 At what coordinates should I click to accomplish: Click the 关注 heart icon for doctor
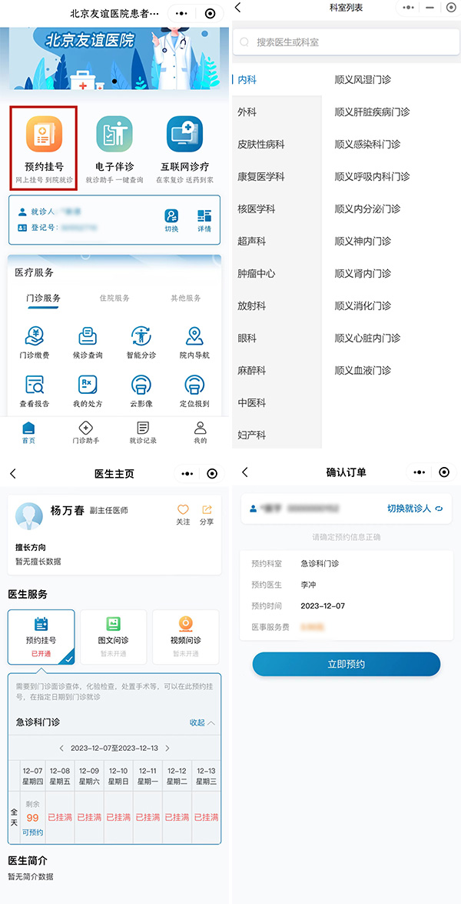point(183,510)
